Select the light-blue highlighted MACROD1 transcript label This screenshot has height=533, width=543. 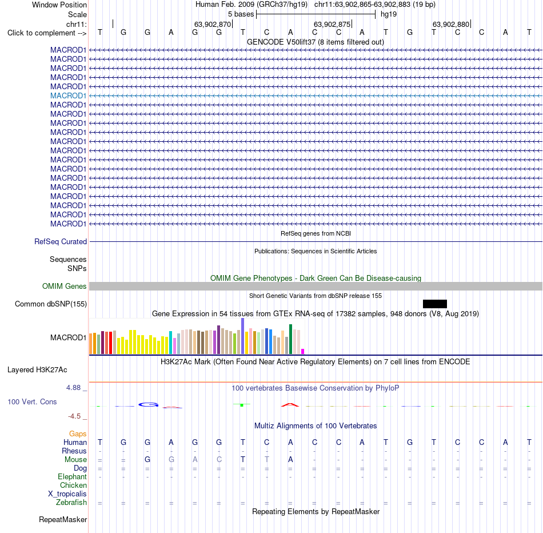(68, 96)
